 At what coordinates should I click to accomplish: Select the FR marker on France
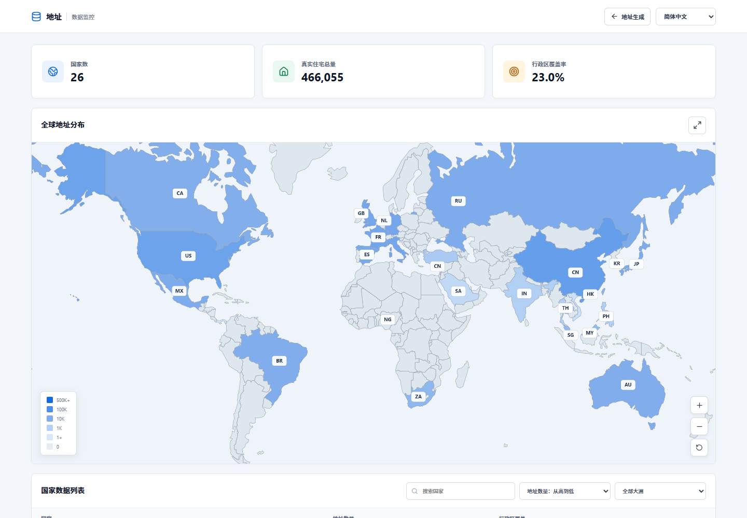pos(378,237)
